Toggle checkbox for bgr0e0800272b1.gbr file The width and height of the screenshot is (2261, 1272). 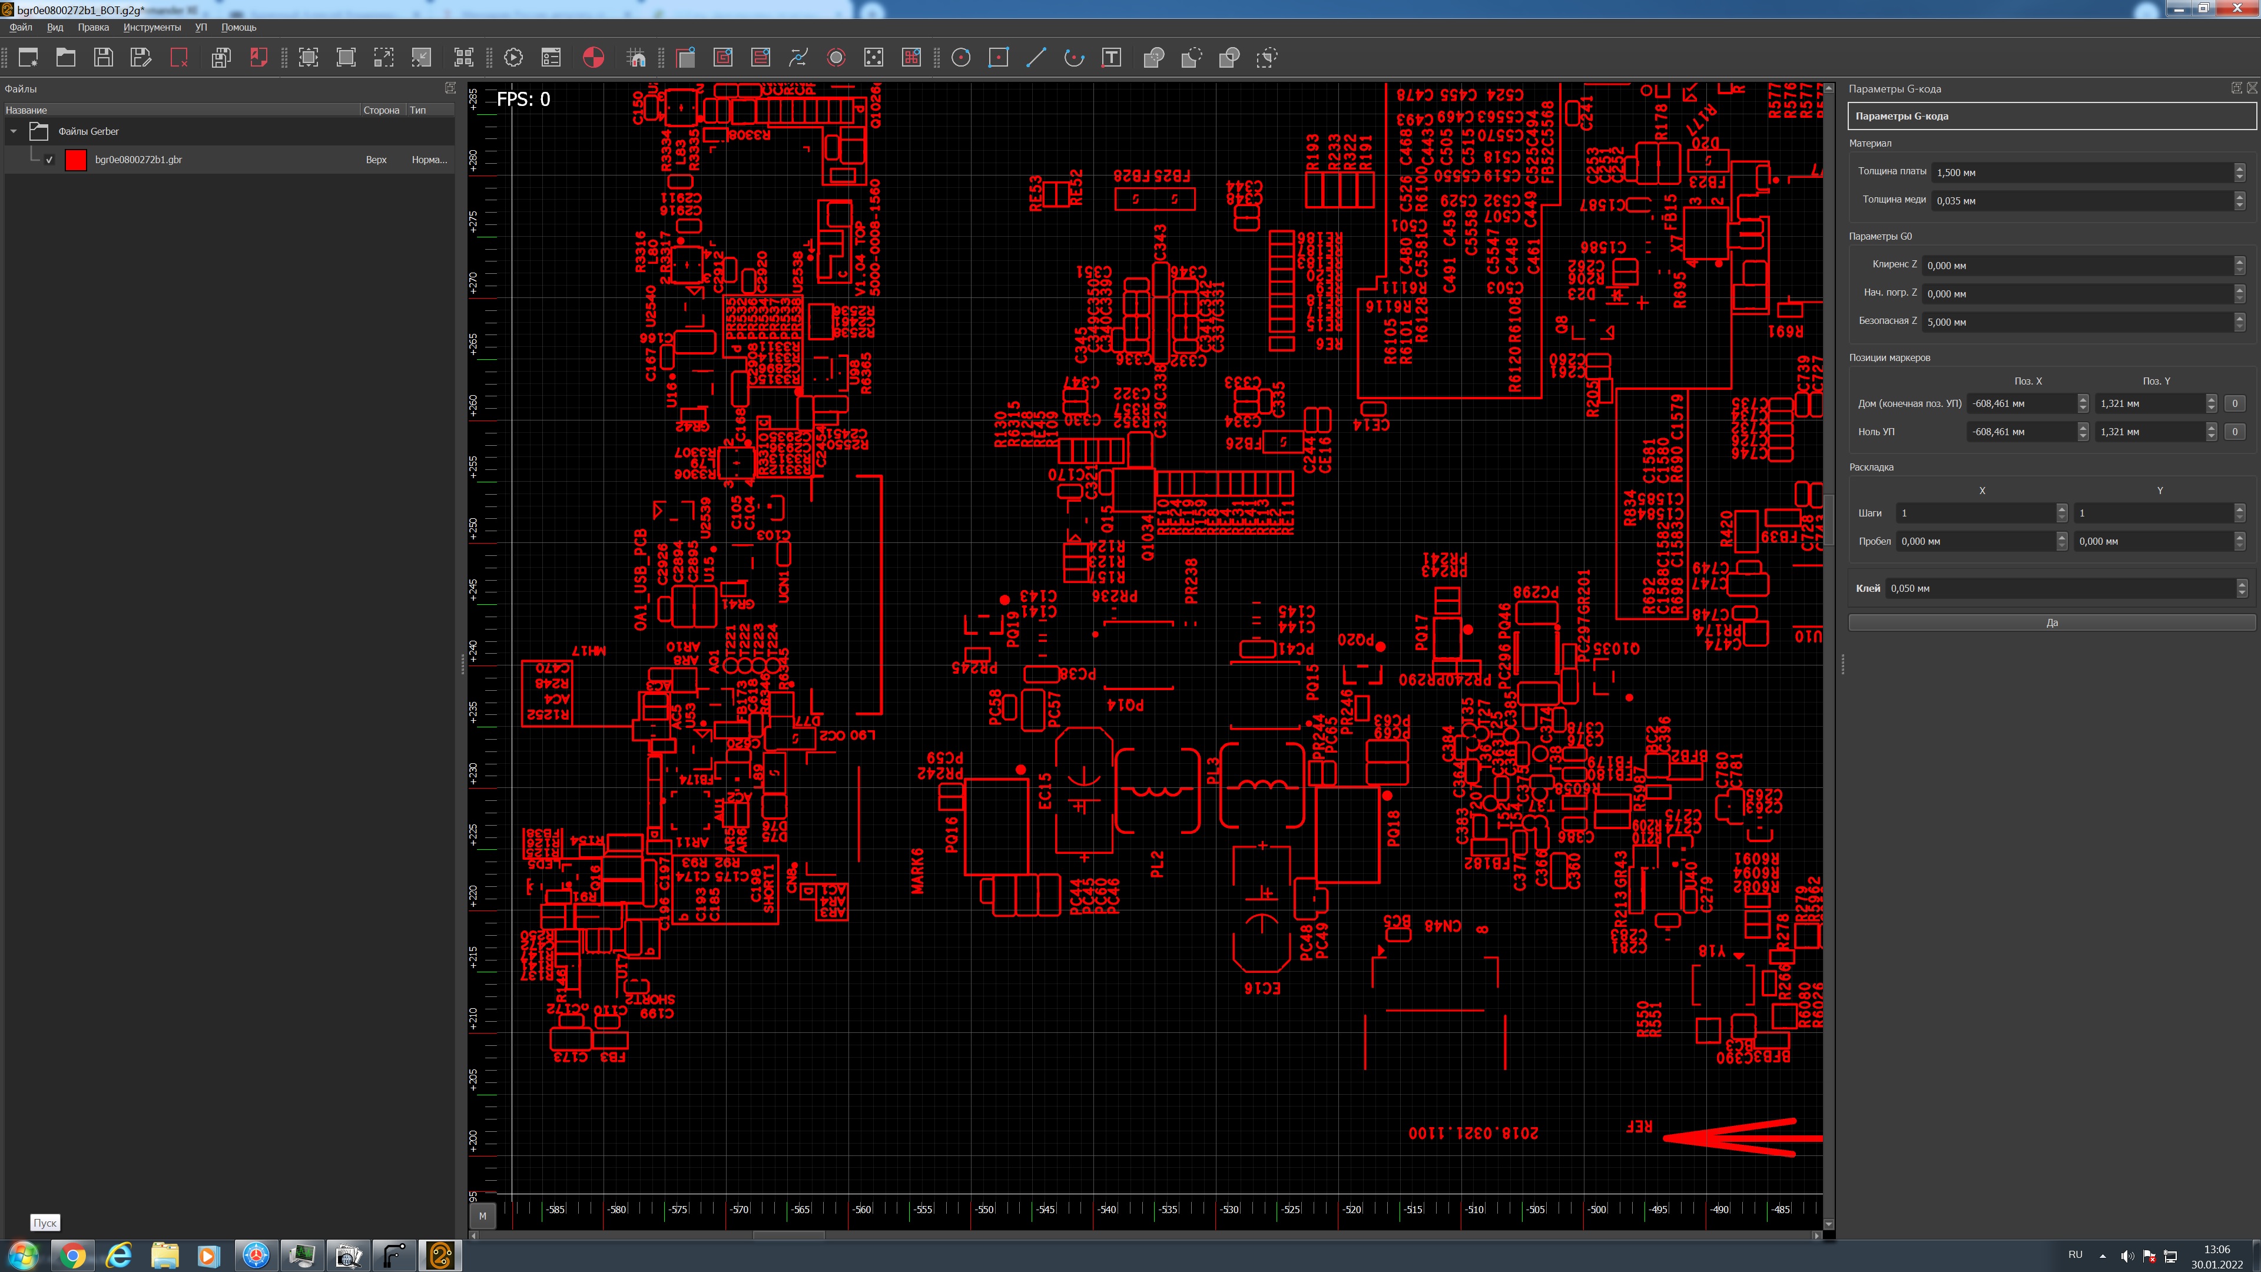point(50,160)
